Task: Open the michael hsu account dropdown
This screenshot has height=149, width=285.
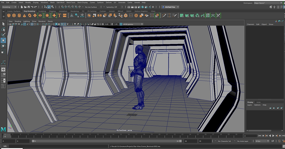Action: 170,7
